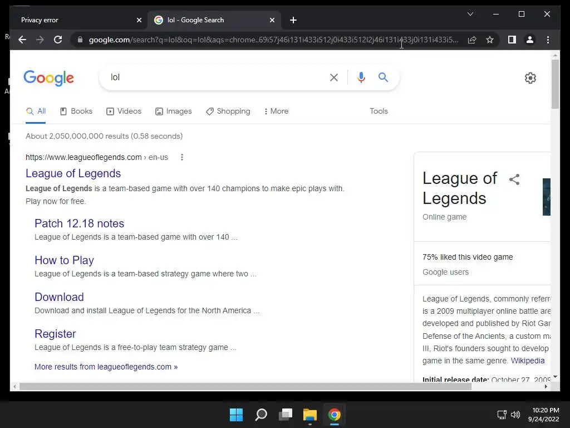Close the lol Google Search tab

pos(272,20)
